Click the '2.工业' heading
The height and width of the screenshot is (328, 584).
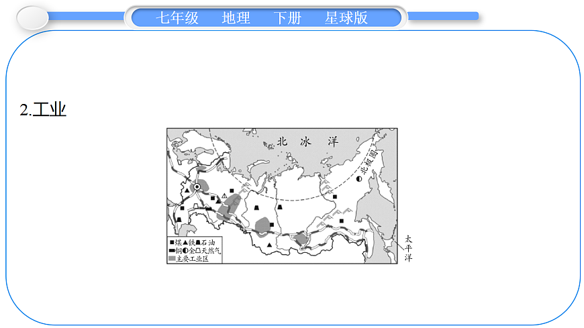point(43,109)
